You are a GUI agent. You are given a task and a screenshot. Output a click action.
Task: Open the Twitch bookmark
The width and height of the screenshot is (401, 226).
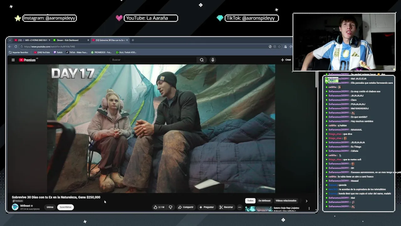pos(58,52)
